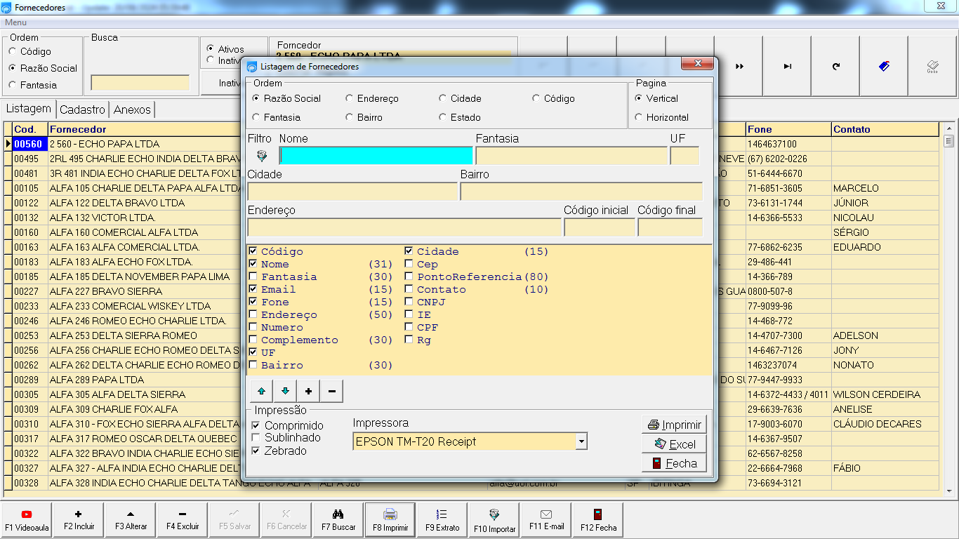Click the refresh arrow toolbar button

pyautogui.click(x=835, y=66)
